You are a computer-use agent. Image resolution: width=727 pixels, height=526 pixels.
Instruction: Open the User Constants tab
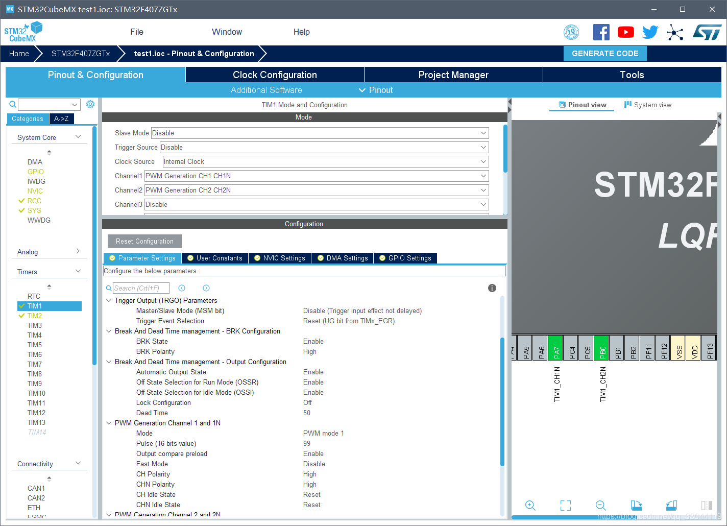(215, 258)
